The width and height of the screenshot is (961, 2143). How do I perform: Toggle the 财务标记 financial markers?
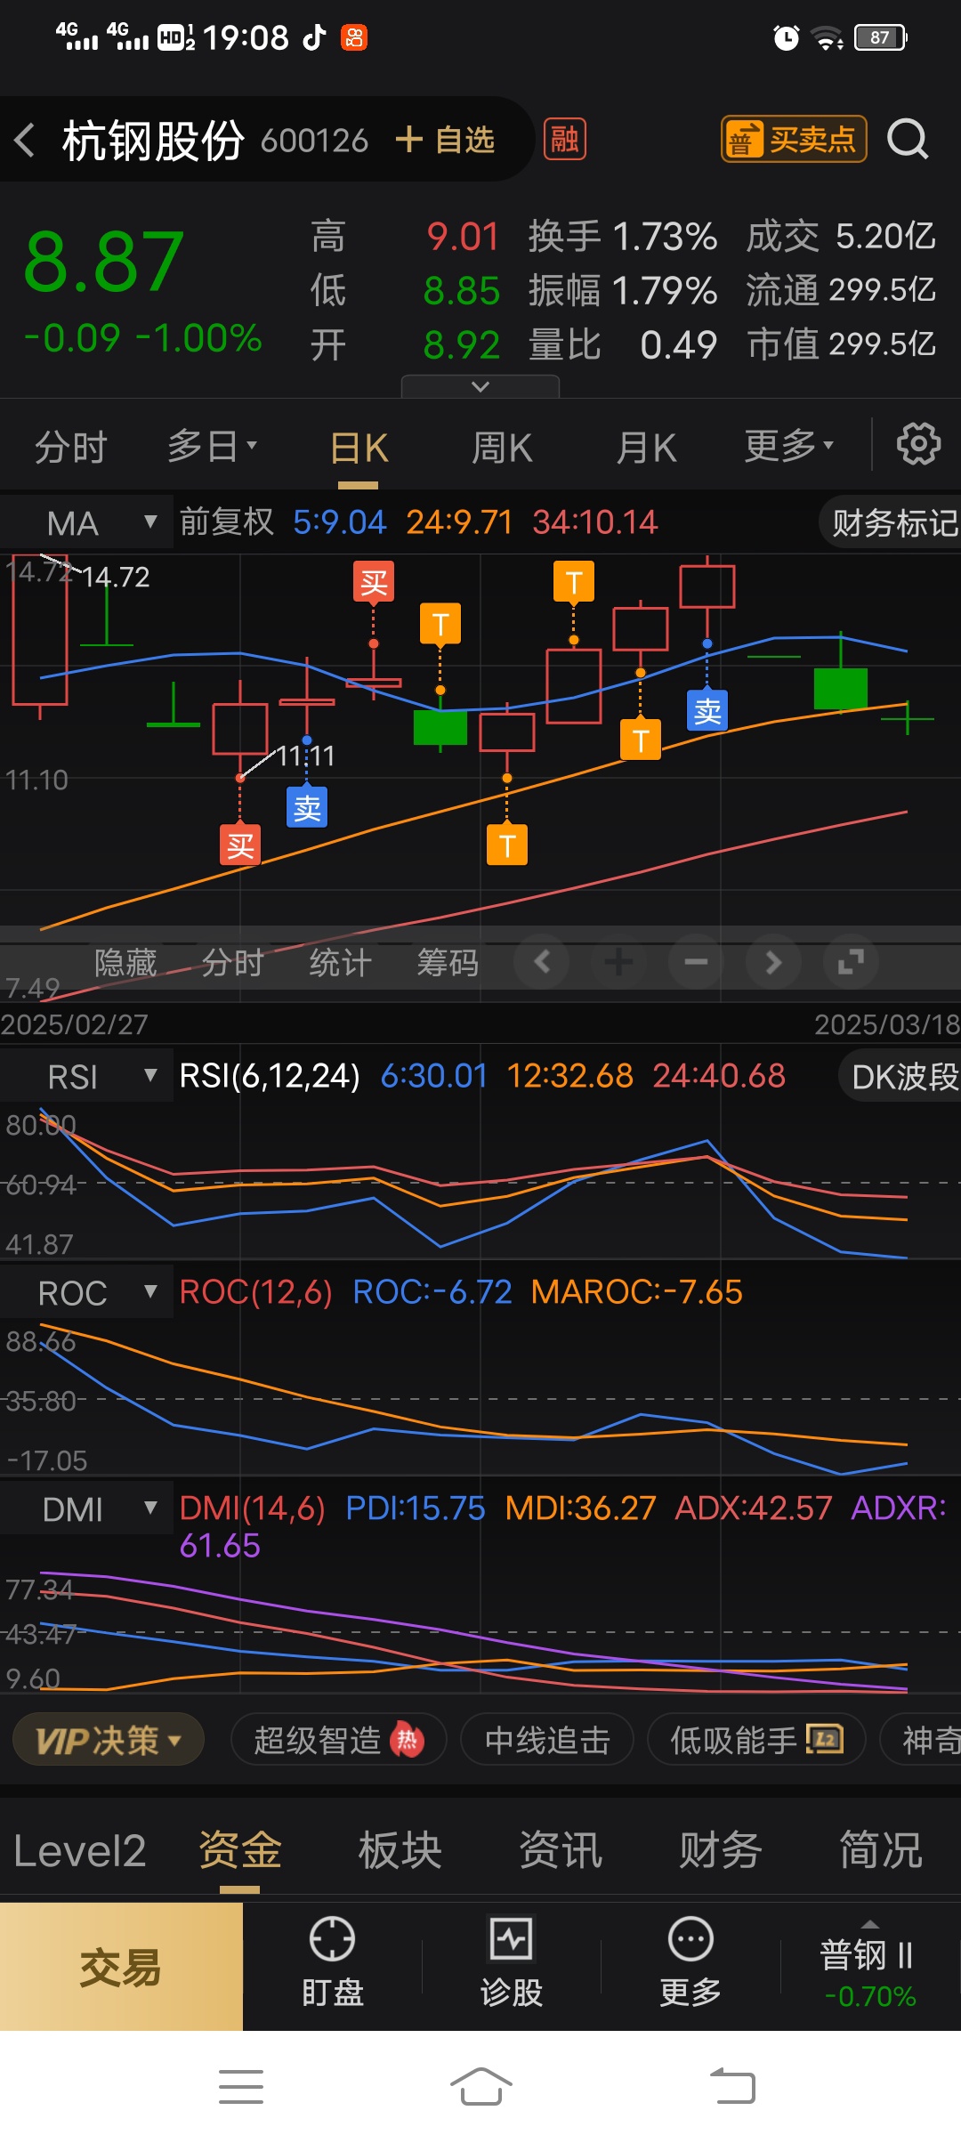point(892,522)
